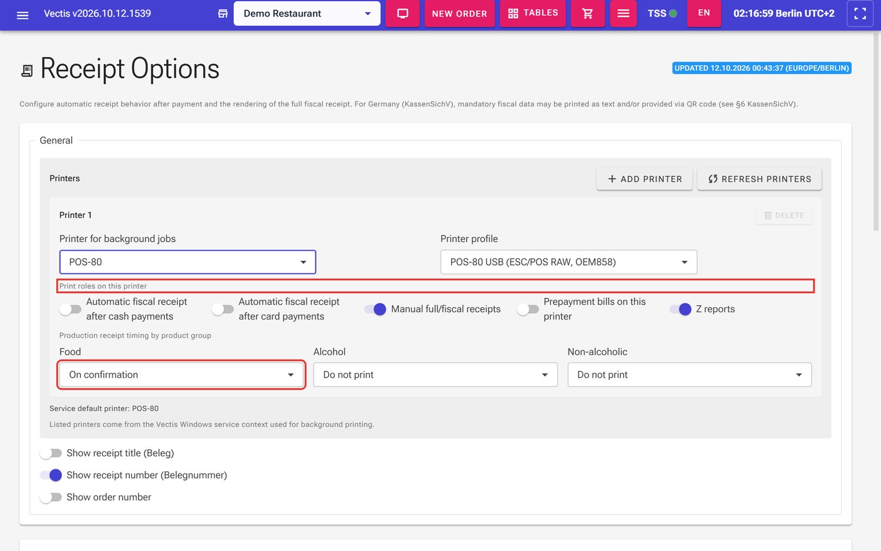Enable Show order number
881x551 pixels.
click(x=51, y=497)
